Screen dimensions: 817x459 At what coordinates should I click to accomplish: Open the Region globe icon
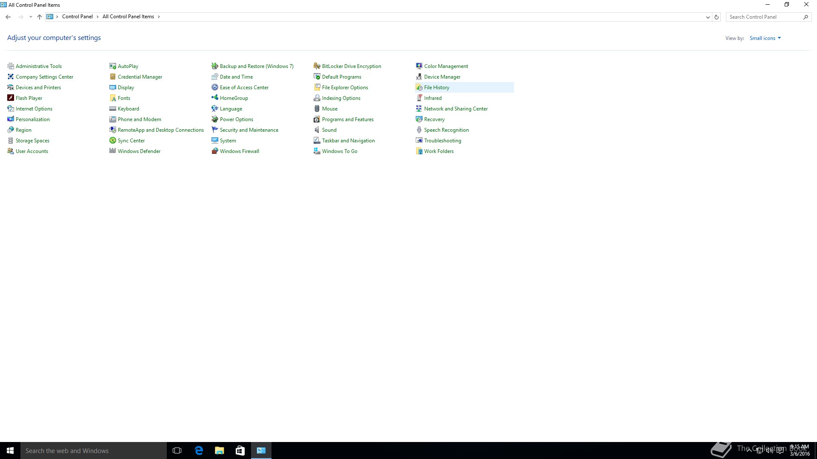pos(11,130)
